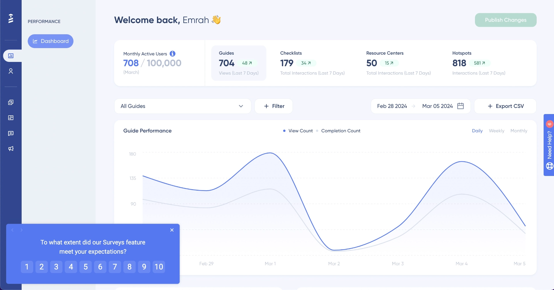Open the calendar icon beside the date range
The width and height of the screenshot is (554, 290).
click(461, 106)
